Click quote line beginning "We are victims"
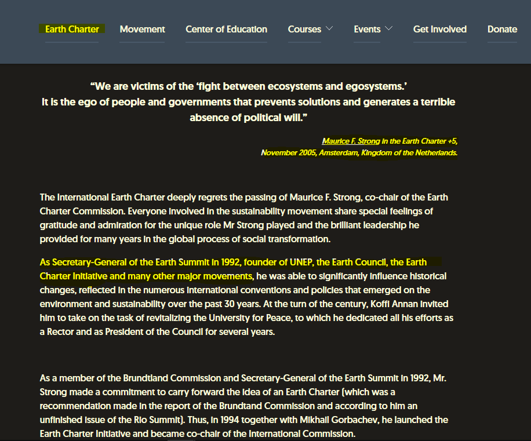This screenshot has height=441, width=531. tap(249, 86)
